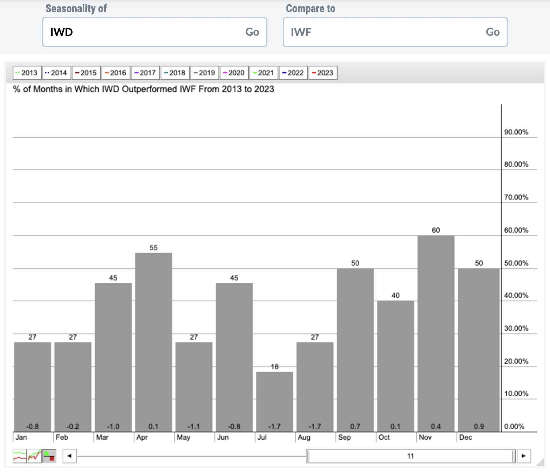Toggle the 2018 year legend item
Viewport: 550px width, 472px height.
[x=175, y=73]
